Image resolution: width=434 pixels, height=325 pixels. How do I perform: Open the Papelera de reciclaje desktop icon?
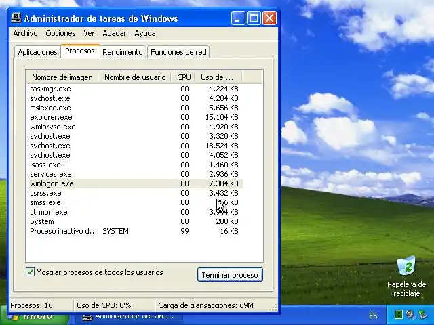click(406, 276)
